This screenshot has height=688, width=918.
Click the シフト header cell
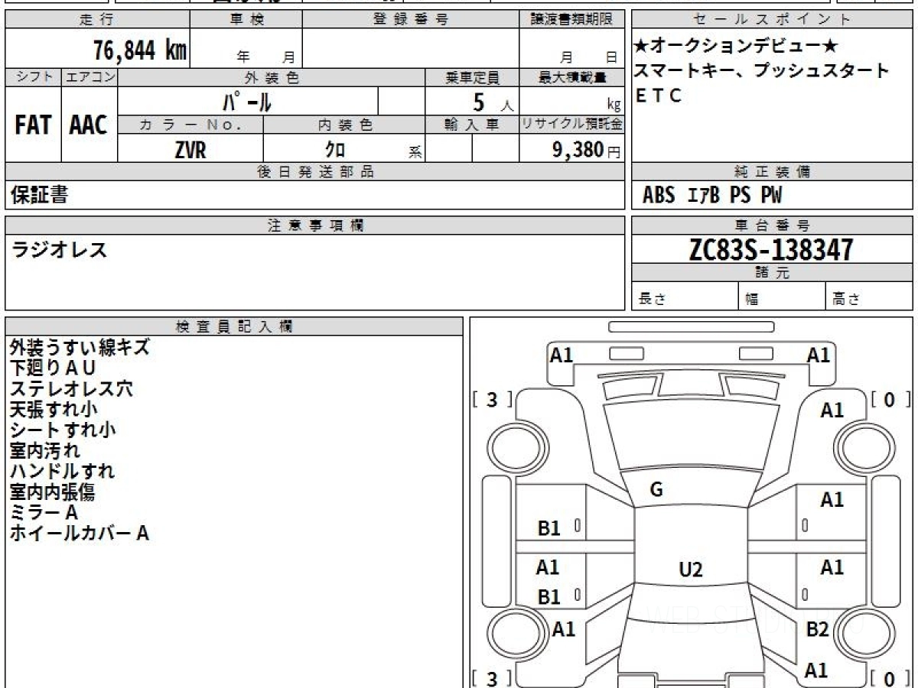33,77
